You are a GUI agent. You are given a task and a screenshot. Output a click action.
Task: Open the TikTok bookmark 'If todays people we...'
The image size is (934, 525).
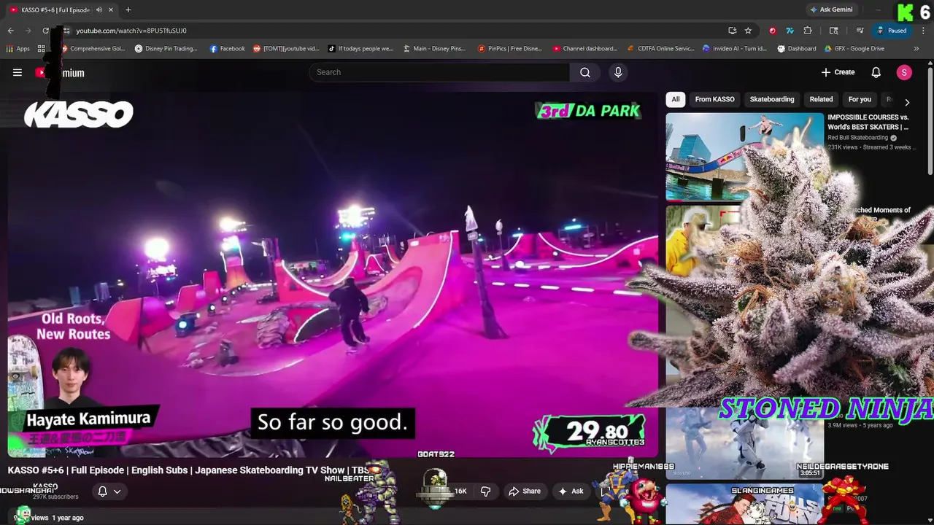[x=360, y=49]
